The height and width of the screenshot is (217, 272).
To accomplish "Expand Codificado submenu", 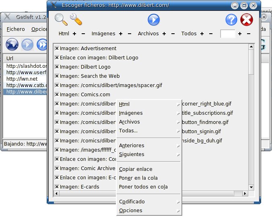I will pyautogui.click(x=149, y=202).
